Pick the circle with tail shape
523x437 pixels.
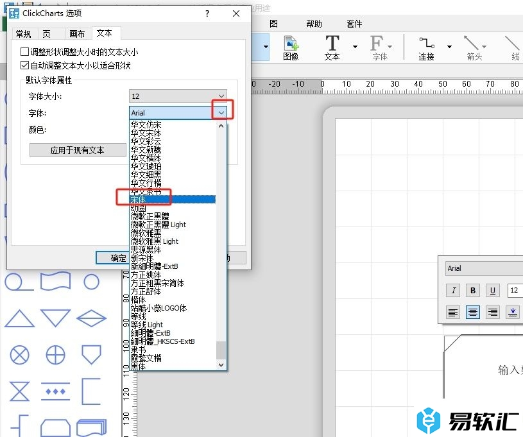[x=19, y=282]
